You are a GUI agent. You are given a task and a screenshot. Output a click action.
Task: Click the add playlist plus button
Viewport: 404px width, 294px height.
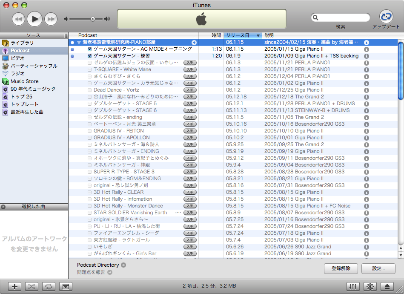[x=14, y=286]
